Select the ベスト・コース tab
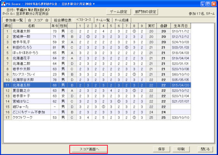This screenshot has height=155, width=218. 84,20
